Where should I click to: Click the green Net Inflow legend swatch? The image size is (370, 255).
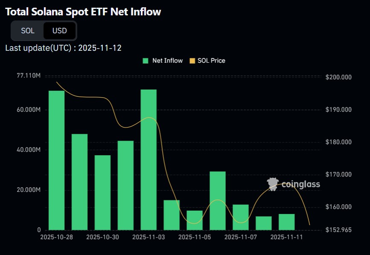(x=146, y=61)
